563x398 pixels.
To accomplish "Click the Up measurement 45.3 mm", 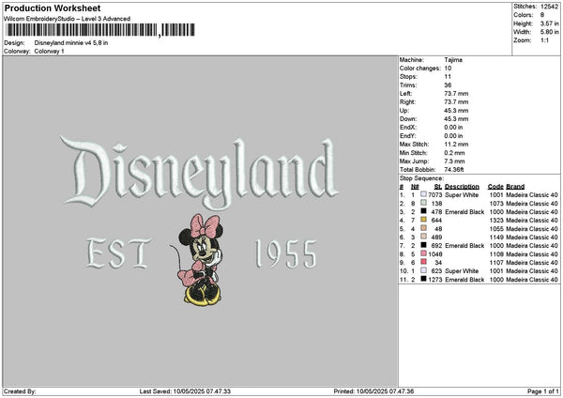I will point(456,110).
